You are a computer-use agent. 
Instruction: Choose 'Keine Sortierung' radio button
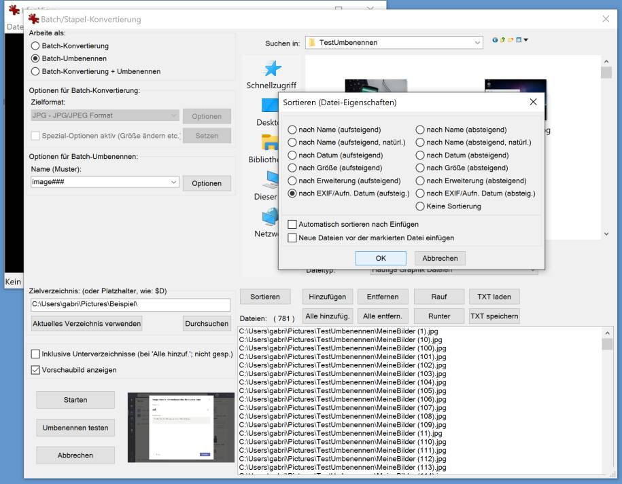420,206
